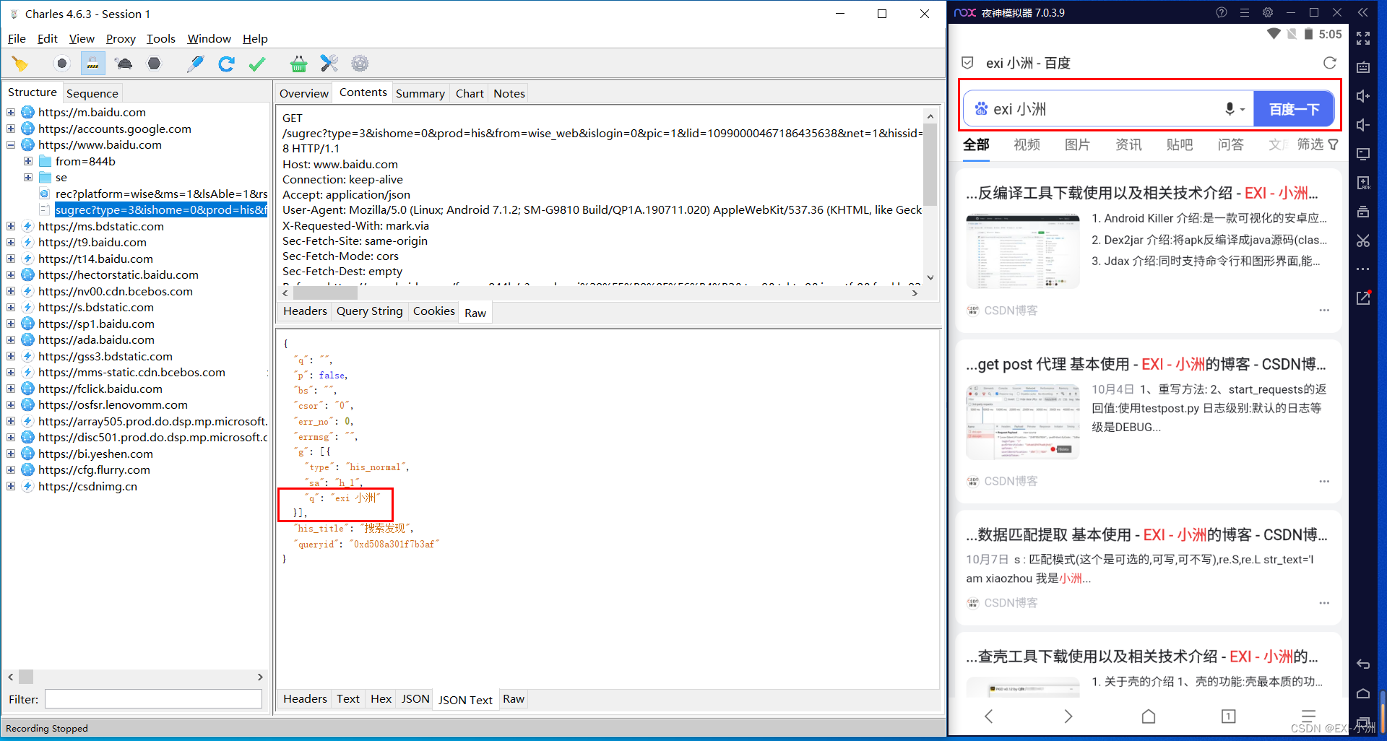This screenshot has width=1387, height=741.
Task: Expand the https://csdnimg.cn node
Action: pyautogui.click(x=11, y=486)
